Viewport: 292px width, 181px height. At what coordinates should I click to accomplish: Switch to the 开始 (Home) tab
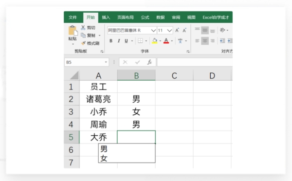pyautogui.click(x=91, y=18)
